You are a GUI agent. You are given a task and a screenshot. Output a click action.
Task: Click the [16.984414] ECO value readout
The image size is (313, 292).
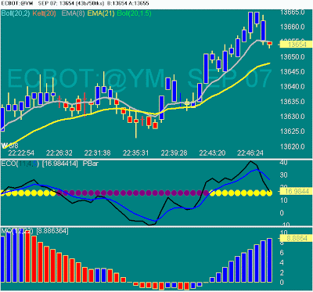coord(60,164)
